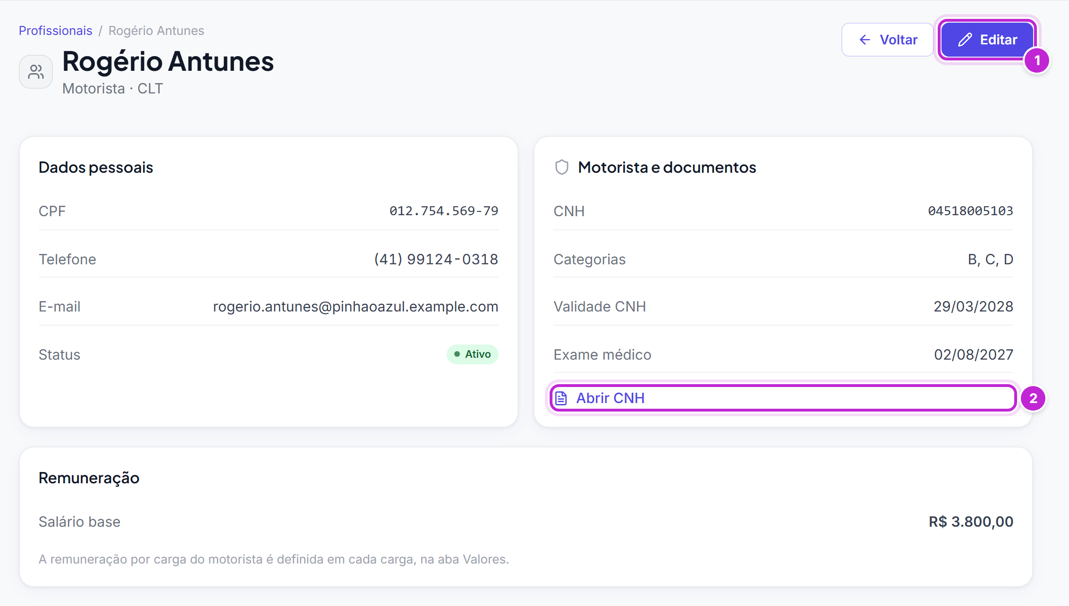The width and height of the screenshot is (1069, 606).
Task: Select the phone number (41) 99124-0318
Action: [436, 259]
